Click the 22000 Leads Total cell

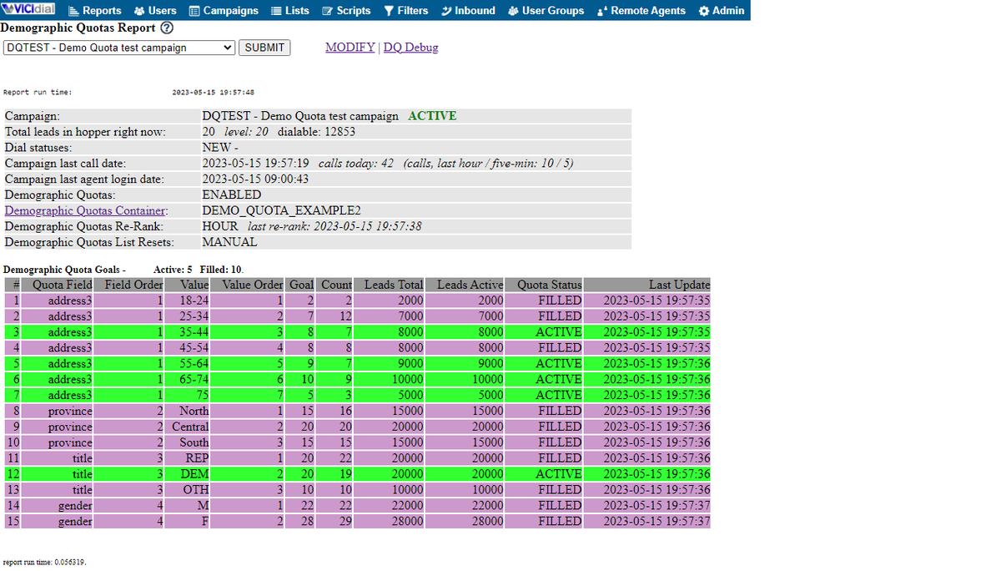click(389, 505)
